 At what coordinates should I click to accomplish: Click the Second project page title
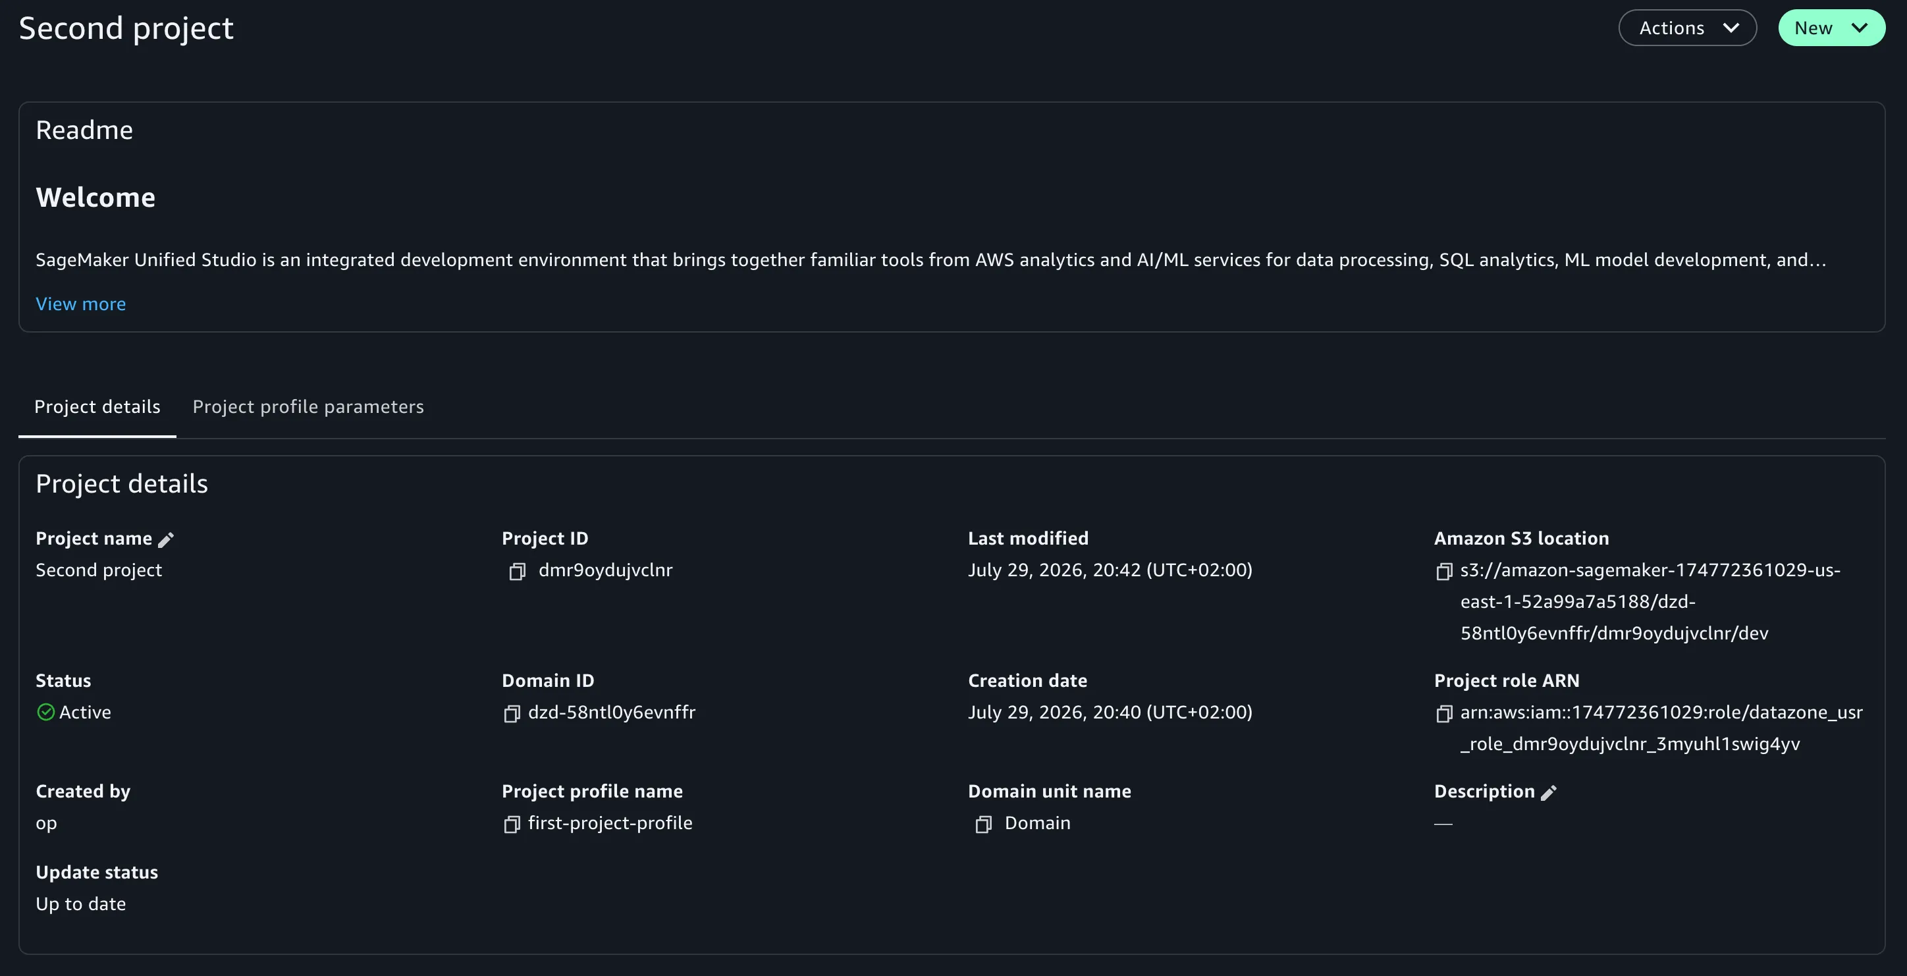(x=126, y=28)
